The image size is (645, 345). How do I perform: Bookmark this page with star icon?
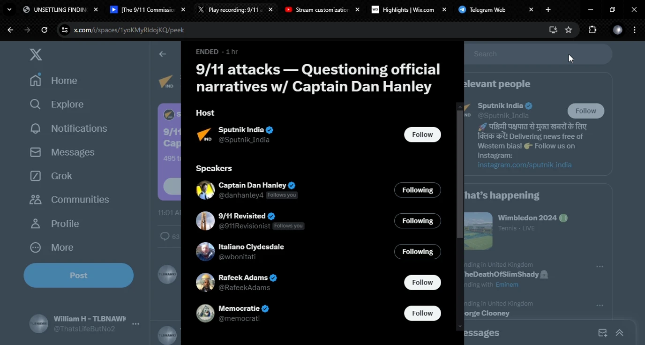pyautogui.click(x=569, y=30)
